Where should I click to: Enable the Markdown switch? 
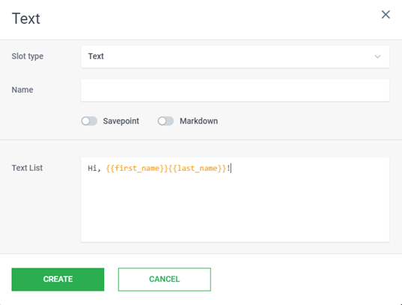(x=165, y=121)
